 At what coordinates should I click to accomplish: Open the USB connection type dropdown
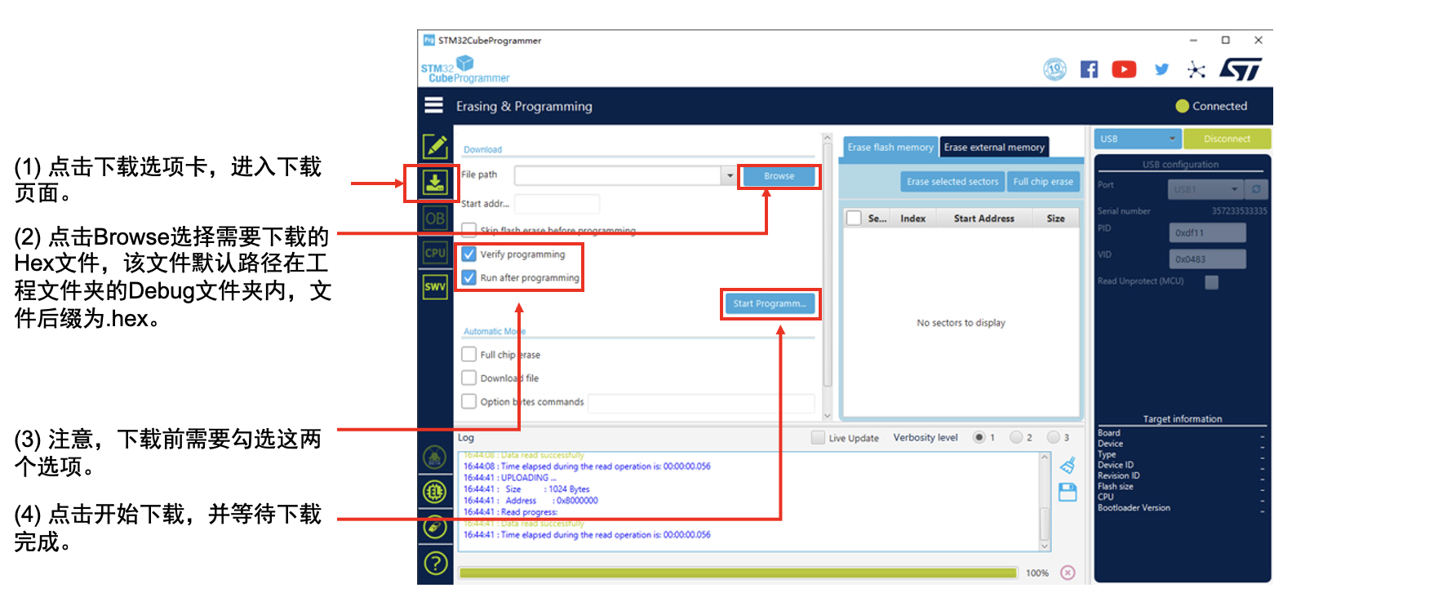1139,139
